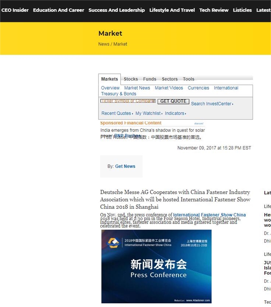Expand the Indicators dropdown

(x=175, y=113)
